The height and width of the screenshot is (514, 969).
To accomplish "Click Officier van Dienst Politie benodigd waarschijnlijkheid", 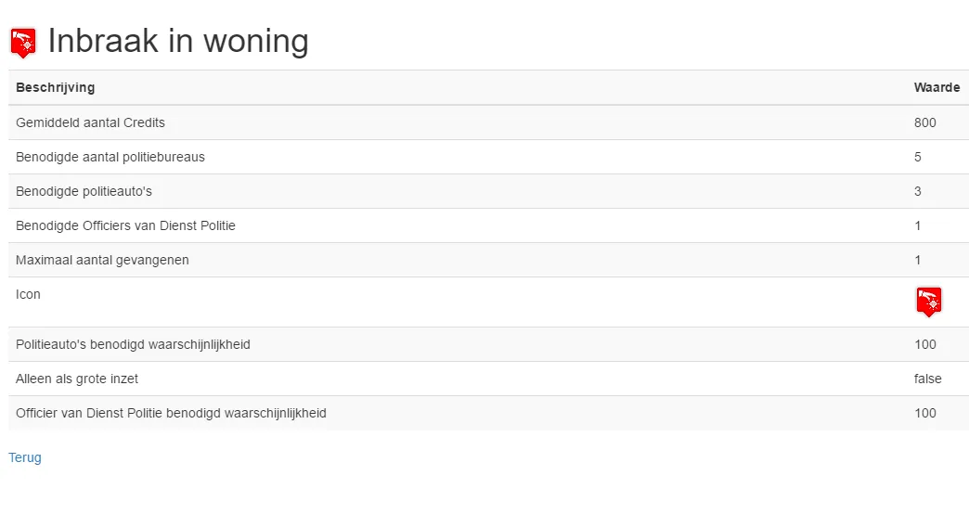I will [x=171, y=413].
